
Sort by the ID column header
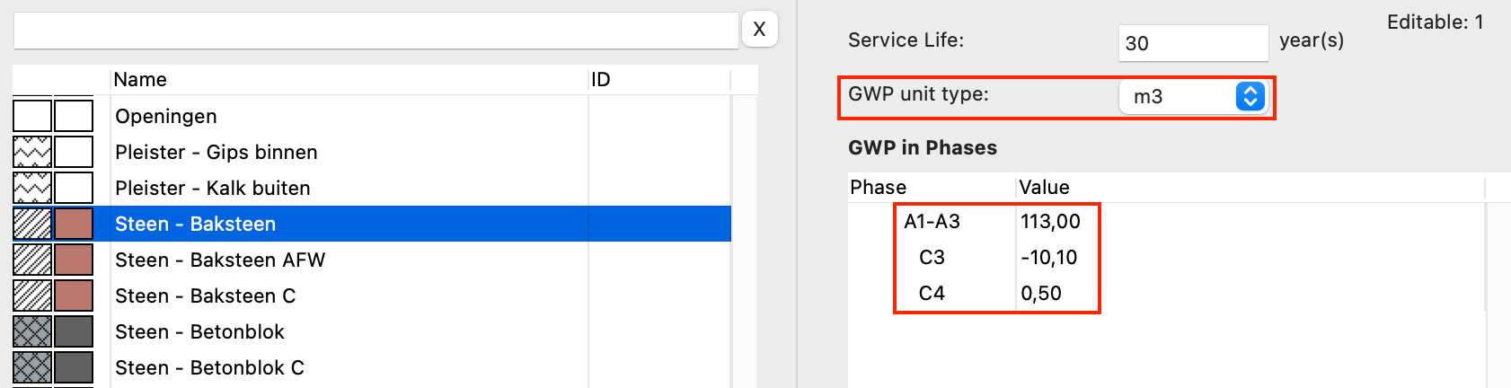point(658,79)
